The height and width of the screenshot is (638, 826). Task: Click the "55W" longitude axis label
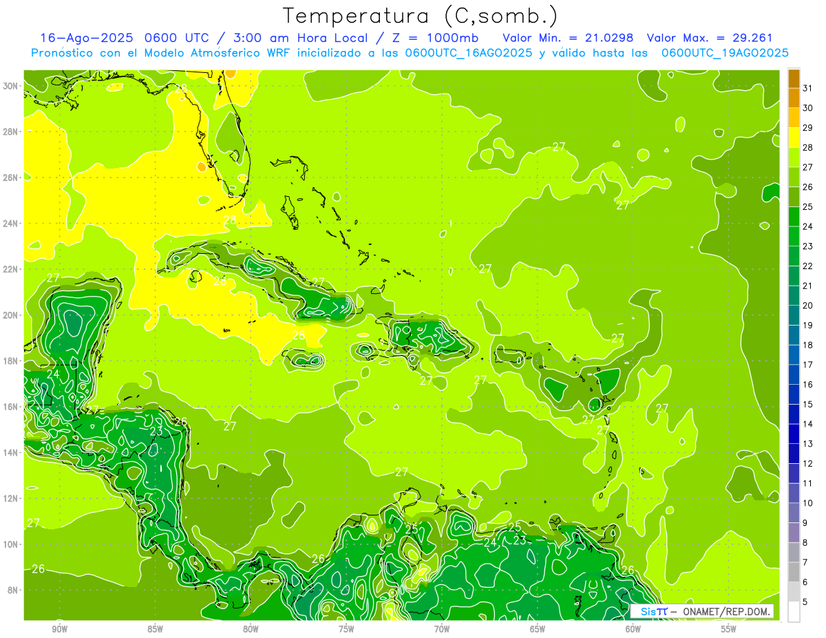(729, 628)
